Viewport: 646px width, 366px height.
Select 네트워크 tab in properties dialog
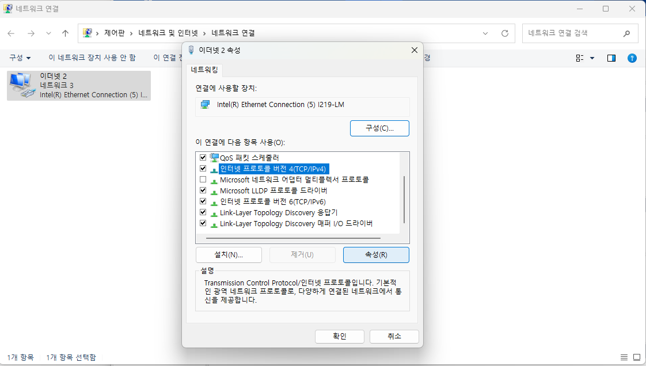tap(204, 70)
